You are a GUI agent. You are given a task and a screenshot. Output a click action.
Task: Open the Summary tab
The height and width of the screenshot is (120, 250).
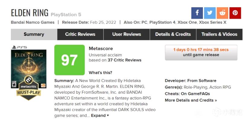[x=34, y=34]
